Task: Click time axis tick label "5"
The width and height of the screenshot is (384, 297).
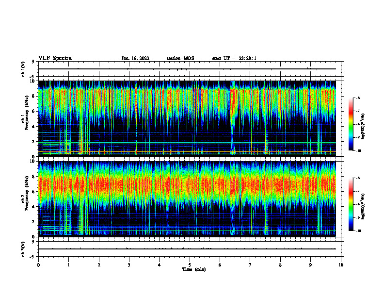Action: pyautogui.click(x=190, y=265)
